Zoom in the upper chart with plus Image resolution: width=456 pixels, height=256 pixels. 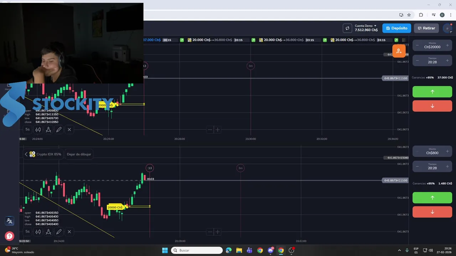217,130
